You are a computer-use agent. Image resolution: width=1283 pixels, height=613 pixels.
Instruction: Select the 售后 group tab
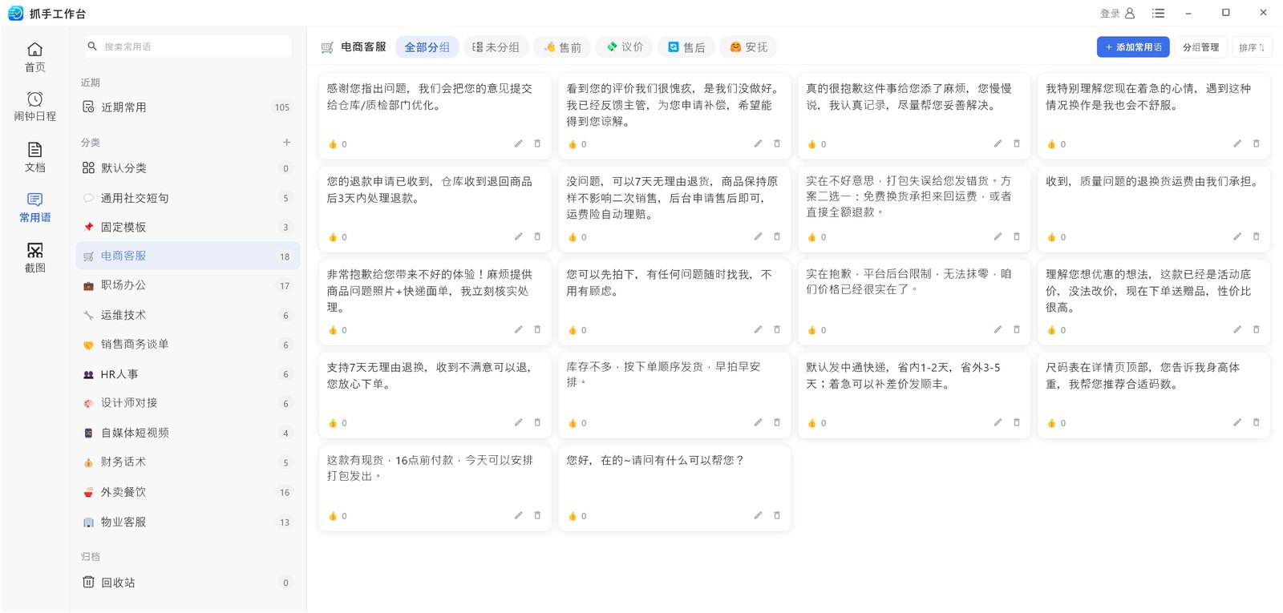pyautogui.click(x=686, y=47)
